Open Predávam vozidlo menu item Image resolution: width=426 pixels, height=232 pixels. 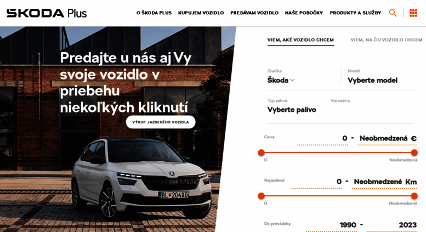pos(254,13)
